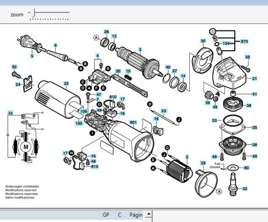Click the 'Fett Grease' annotation text

tap(215, 165)
